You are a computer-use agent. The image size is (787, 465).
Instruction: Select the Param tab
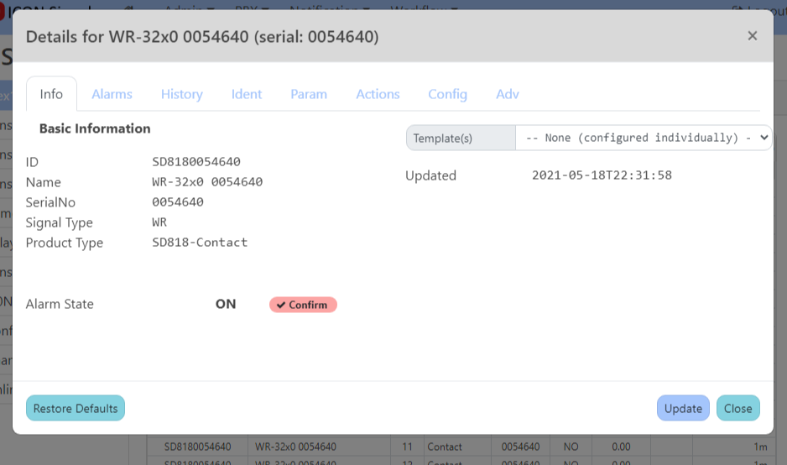tap(309, 94)
